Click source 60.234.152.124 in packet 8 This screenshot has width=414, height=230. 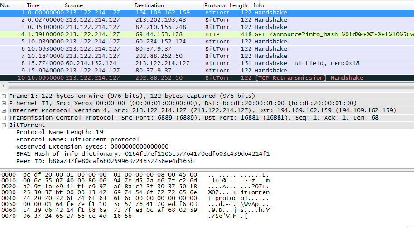point(91,63)
